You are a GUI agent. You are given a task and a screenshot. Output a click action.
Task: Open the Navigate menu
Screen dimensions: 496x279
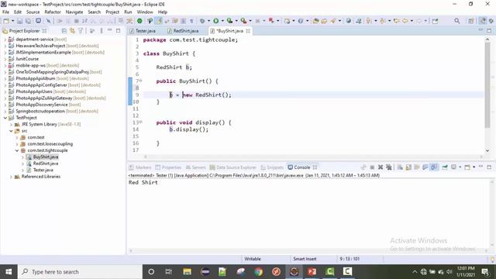(x=74, y=12)
